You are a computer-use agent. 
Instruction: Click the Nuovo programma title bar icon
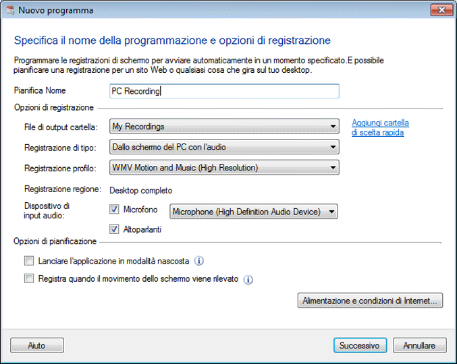coord(10,10)
